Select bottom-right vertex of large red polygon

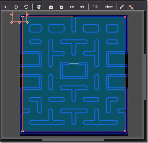[125, 131]
